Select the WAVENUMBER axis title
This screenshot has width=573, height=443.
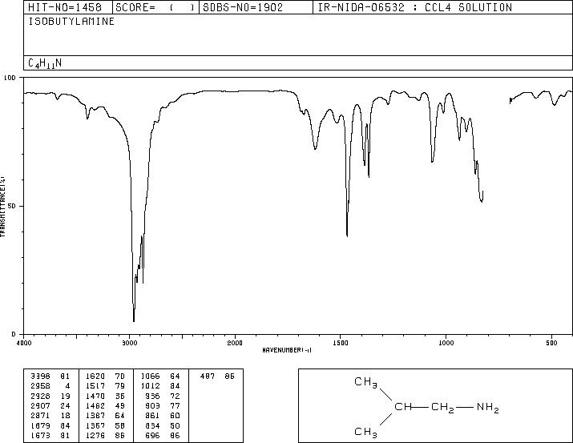tap(287, 350)
